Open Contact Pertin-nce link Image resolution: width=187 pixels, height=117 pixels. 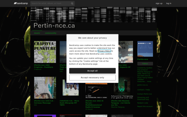pos(145,94)
